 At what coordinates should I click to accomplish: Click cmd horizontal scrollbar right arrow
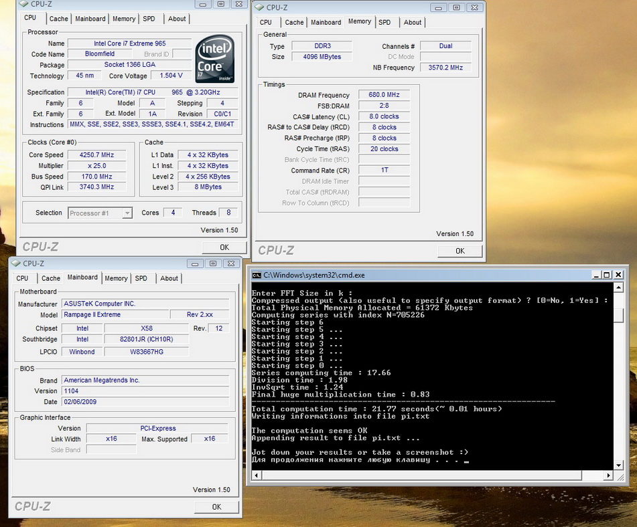(608, 475)
